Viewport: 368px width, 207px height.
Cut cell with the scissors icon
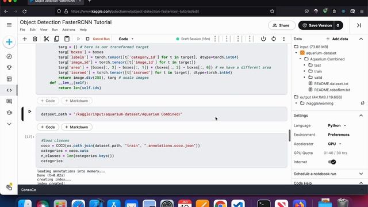pyautogui.click(x=46, y=39)
